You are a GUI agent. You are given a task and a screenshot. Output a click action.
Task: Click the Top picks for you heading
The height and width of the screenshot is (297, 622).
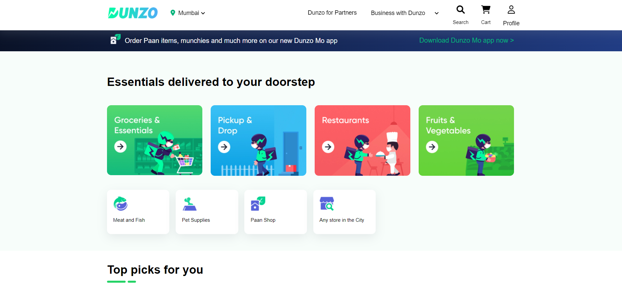[x=155, y=270]
